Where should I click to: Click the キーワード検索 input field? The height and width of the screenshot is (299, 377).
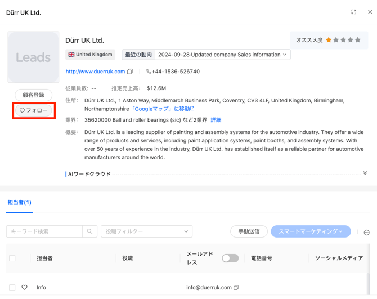[44, 231]
